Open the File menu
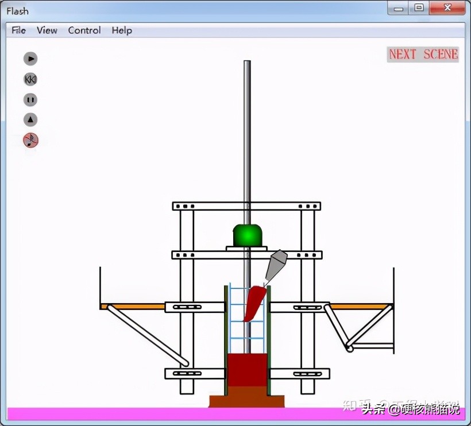The image size is (471, 426). [x=18, y=30]
